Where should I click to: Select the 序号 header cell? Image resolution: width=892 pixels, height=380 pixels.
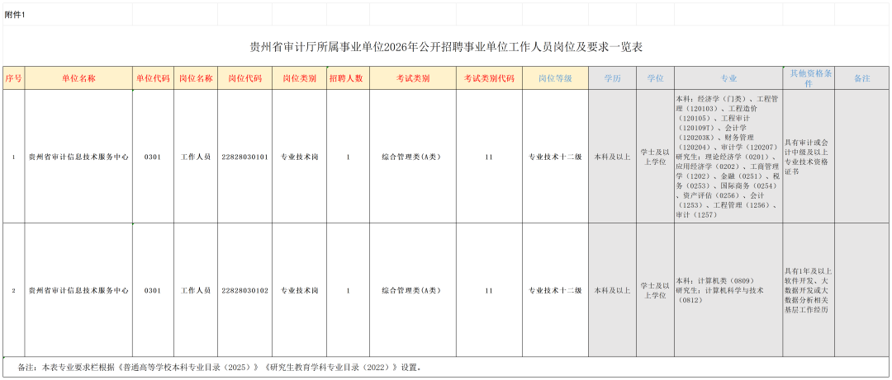point(14,79)
